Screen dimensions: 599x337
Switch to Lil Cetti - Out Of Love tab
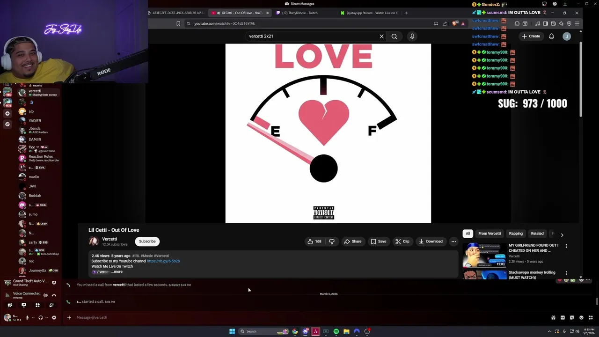click(240, 13)
